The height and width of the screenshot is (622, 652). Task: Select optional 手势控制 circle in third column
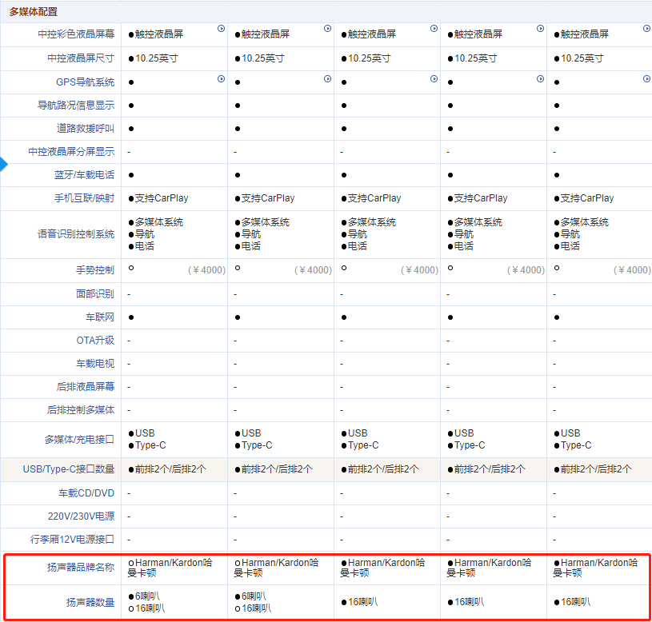point(344,269)
